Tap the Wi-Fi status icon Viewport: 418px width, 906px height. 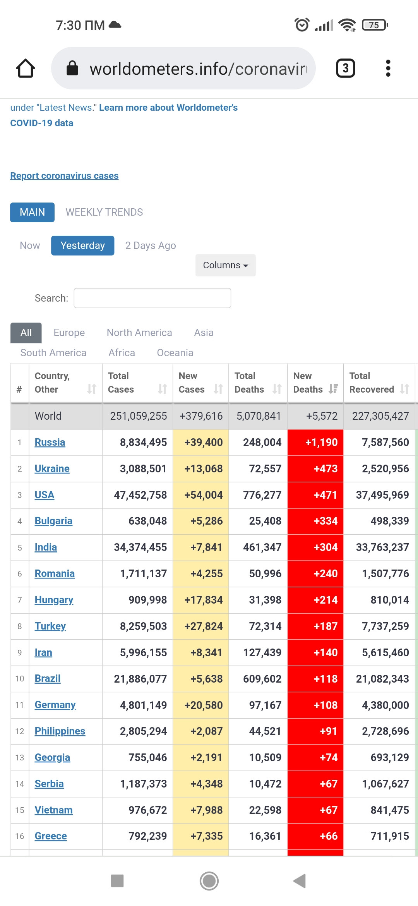pos(347,25)
